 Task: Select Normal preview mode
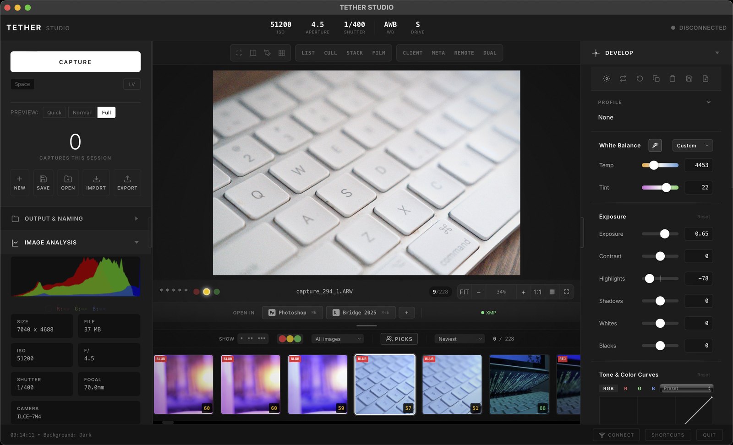pos(82,113)
